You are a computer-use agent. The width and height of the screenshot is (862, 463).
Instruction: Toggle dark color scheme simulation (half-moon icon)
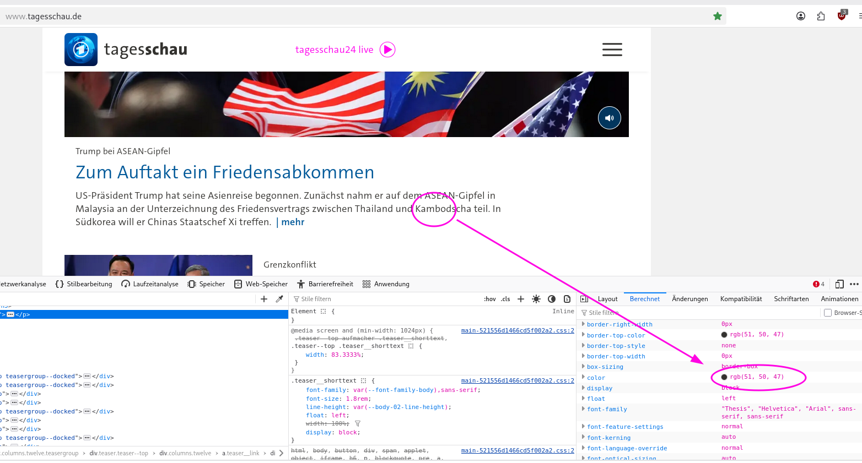click(552, 299)
